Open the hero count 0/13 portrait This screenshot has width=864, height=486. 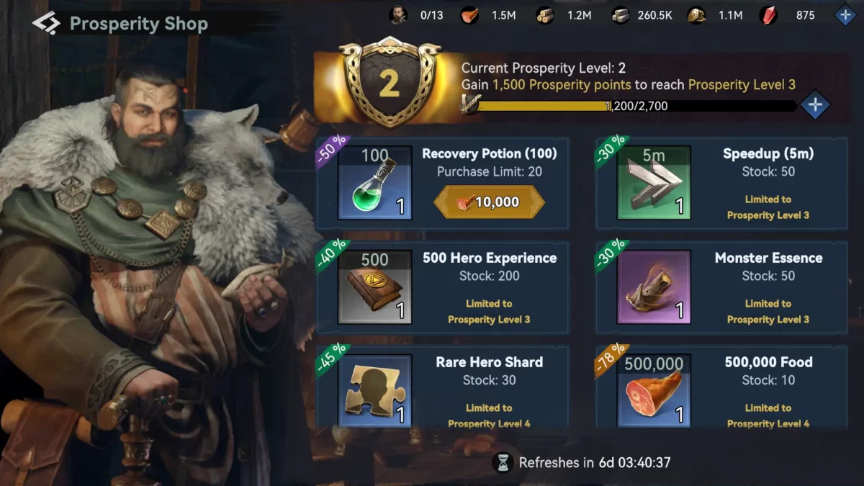[398, 15]
